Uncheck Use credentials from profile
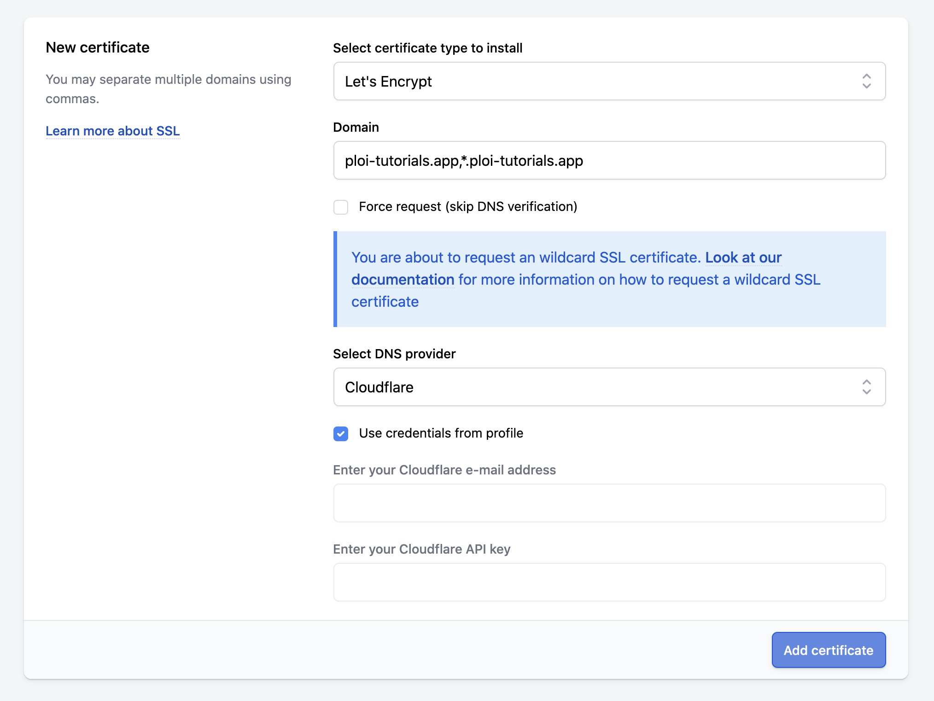The image size is (934, 701). point(341,433)
